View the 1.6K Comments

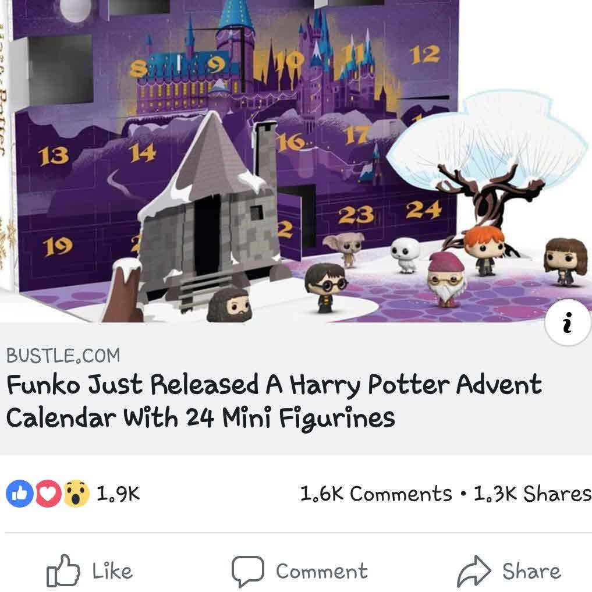click(376, 494)
